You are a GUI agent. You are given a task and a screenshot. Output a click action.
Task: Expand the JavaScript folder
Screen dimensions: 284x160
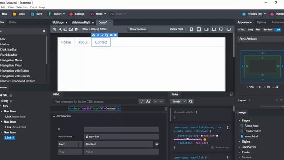240,147
